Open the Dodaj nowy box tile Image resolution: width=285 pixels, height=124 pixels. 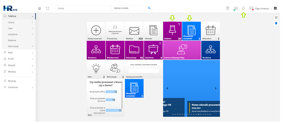(x=96, y=31)
